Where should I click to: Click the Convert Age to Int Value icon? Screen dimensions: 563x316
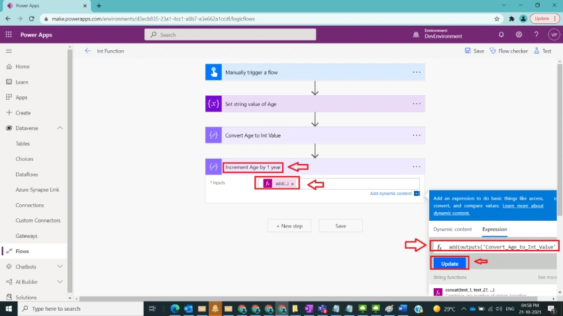pyautogui.click(x=213, y=135)
